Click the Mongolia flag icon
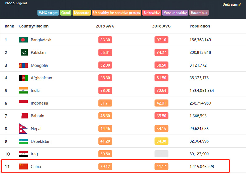This screenshot has height=174, width=246. [x=23, y=65]
